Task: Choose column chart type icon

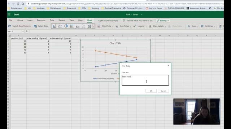Action: coord(54,26)
